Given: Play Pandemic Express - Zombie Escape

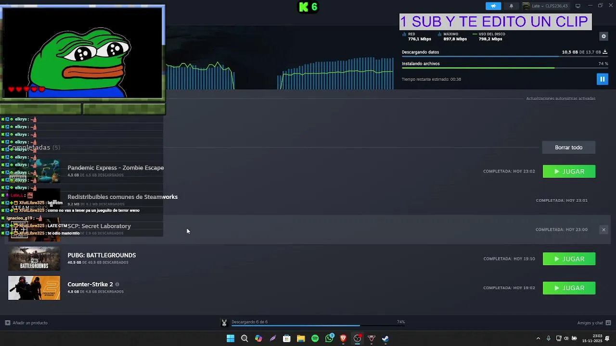Looking at the screenshot, I should click(569, 172).
